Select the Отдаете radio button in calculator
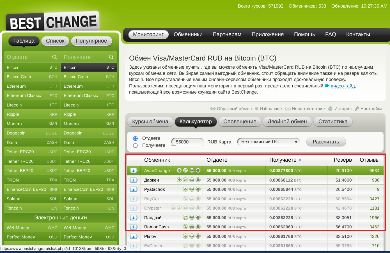Viewport: 390px width, 253px height. pos(135,138)
